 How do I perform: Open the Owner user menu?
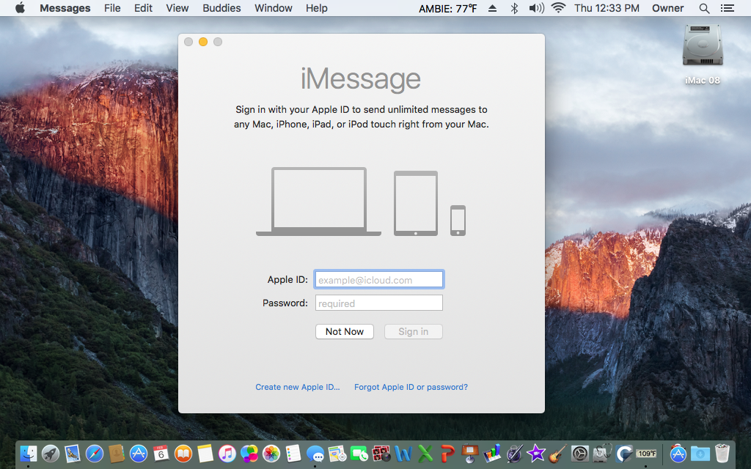pyautogui.click(x=667, y=8)
